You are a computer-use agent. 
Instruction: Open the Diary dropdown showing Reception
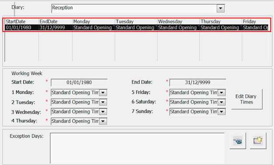pos(221,8)
